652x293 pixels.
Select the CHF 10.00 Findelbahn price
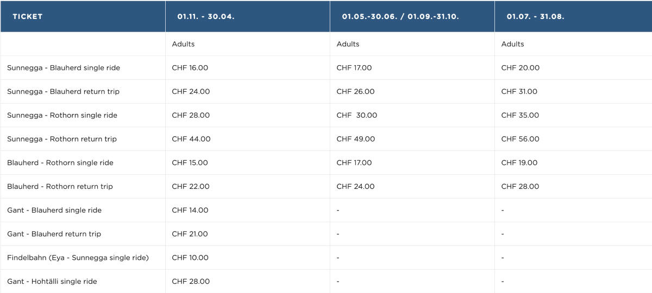[190, 258]
